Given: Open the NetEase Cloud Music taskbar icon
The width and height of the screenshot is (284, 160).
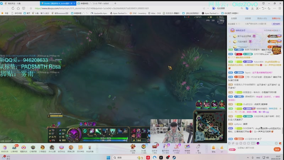Looking at the screenshot, I should tap(148, 158).
